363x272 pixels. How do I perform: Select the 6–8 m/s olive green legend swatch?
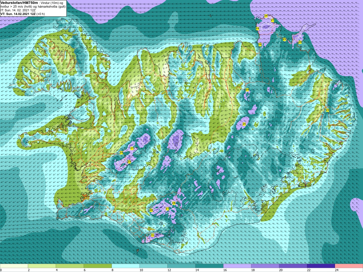(98, 266)
